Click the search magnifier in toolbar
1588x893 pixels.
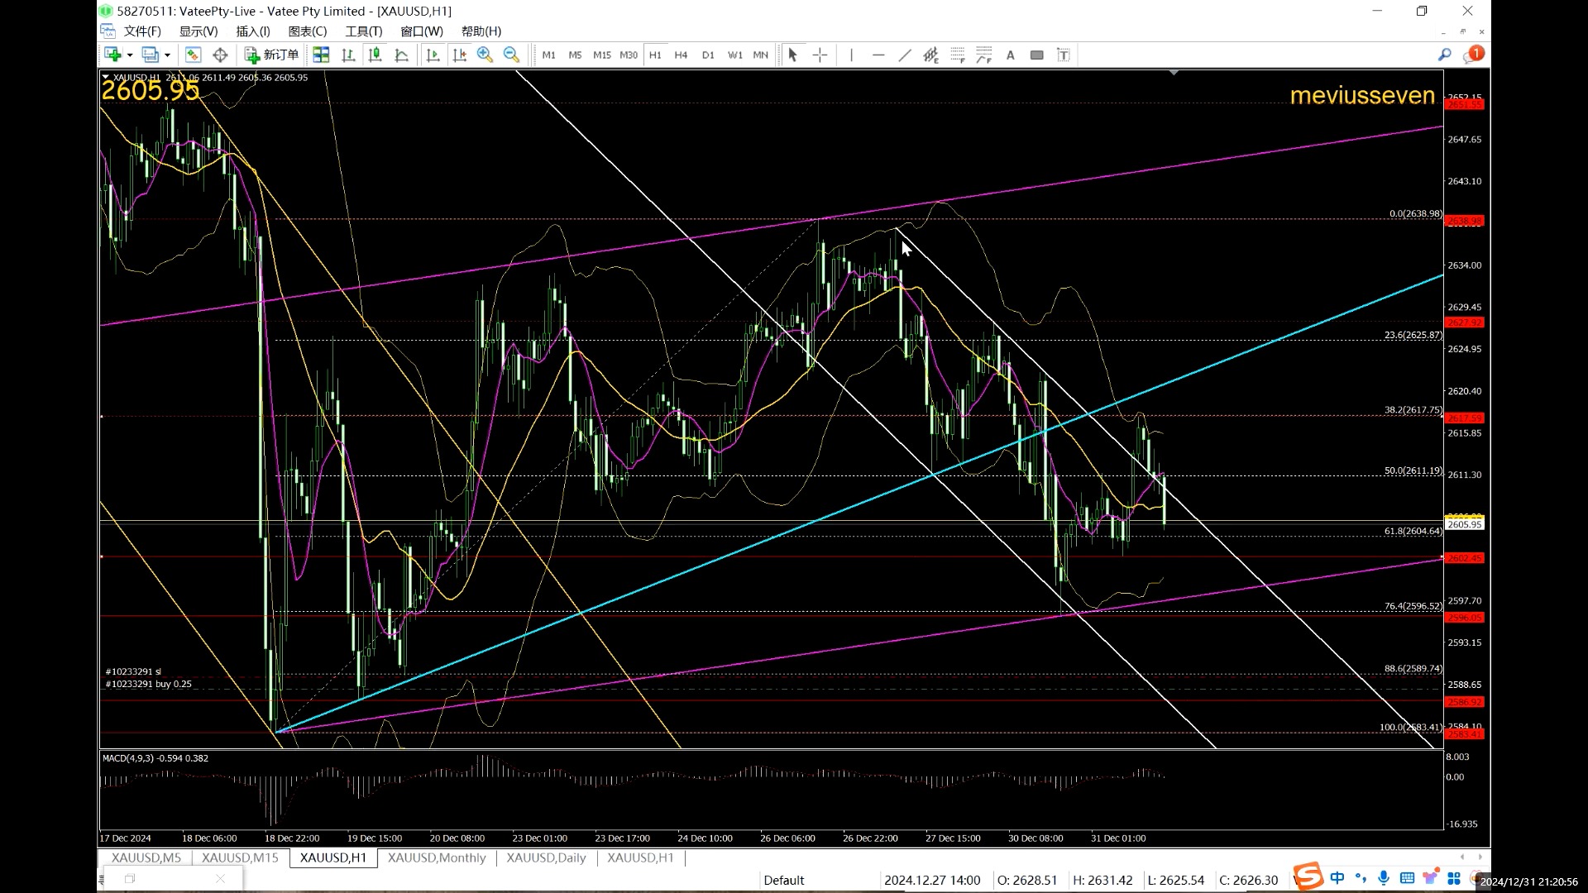(x=1444, y=55)
